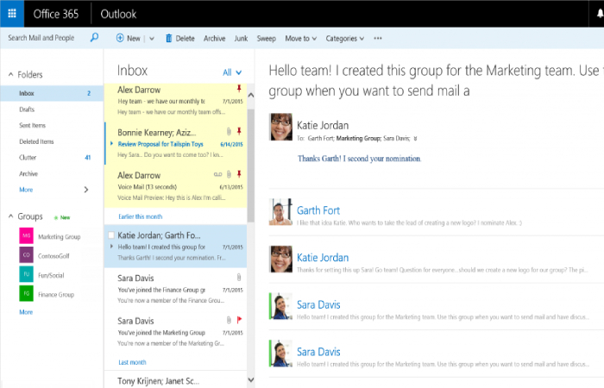Tick the checkbox beside Katie Jordan's conversation

[110, 235]
